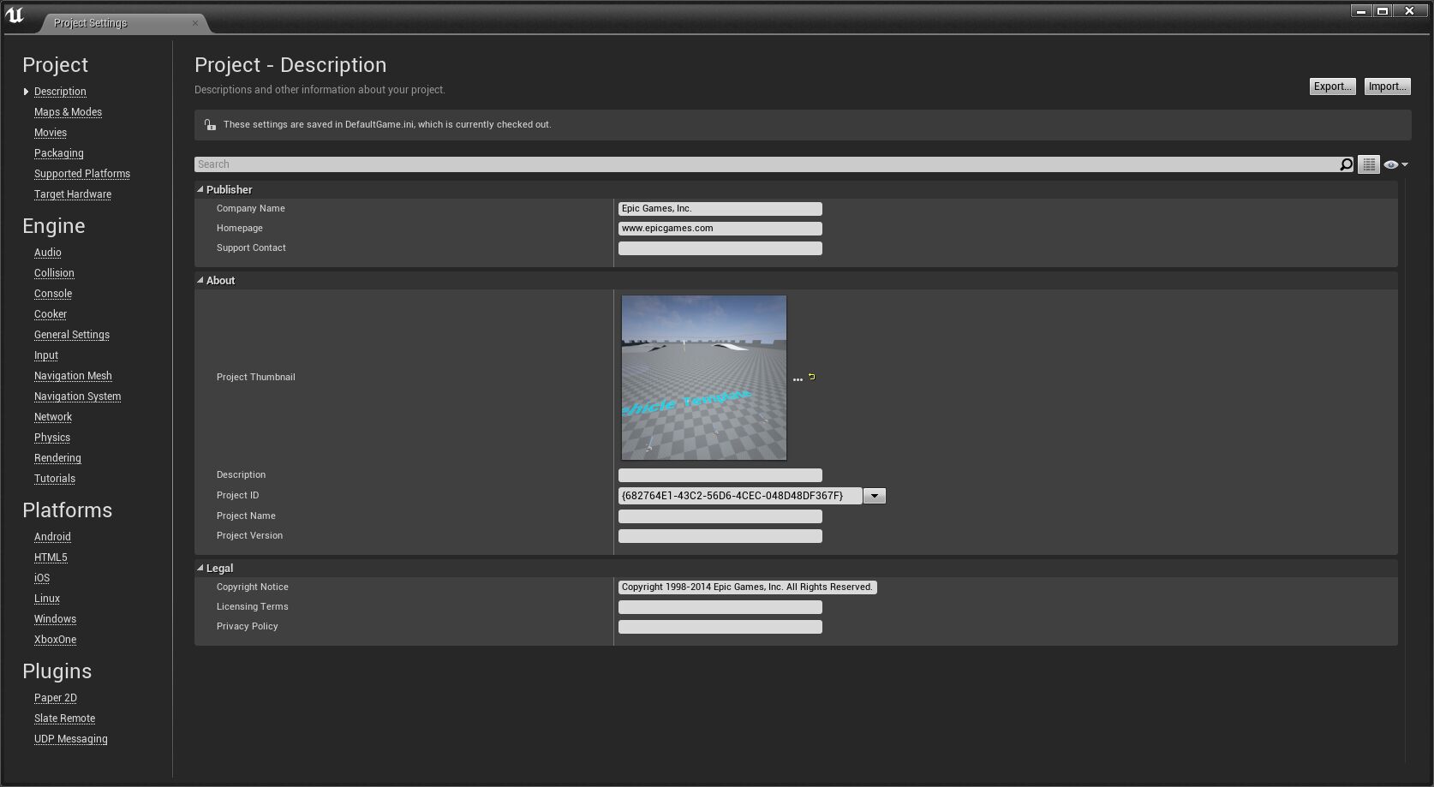Select the Description entry marked with the arrow indicator
The height and width of the screenshot is (787, 1434).
click(60, 92)
